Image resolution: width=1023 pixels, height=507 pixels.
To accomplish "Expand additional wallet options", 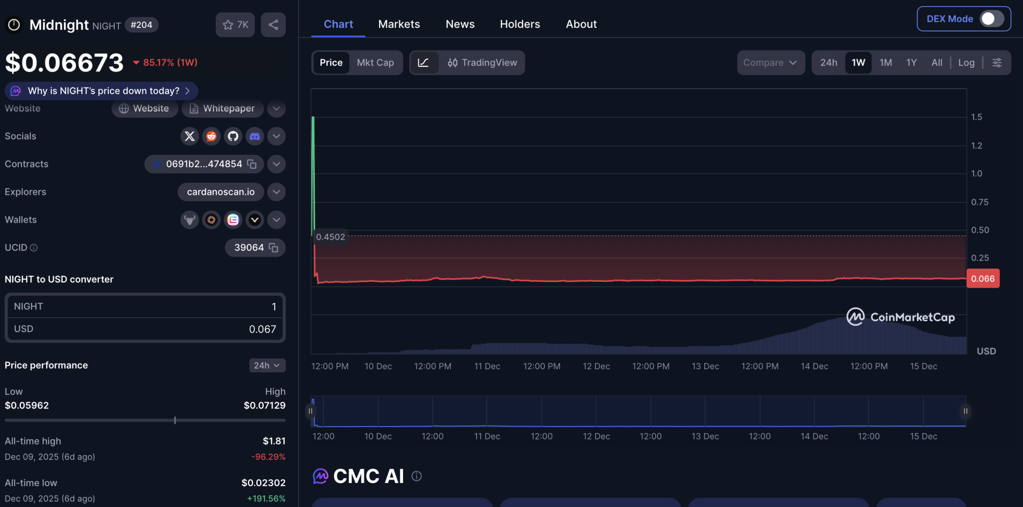I will (276, 220).
